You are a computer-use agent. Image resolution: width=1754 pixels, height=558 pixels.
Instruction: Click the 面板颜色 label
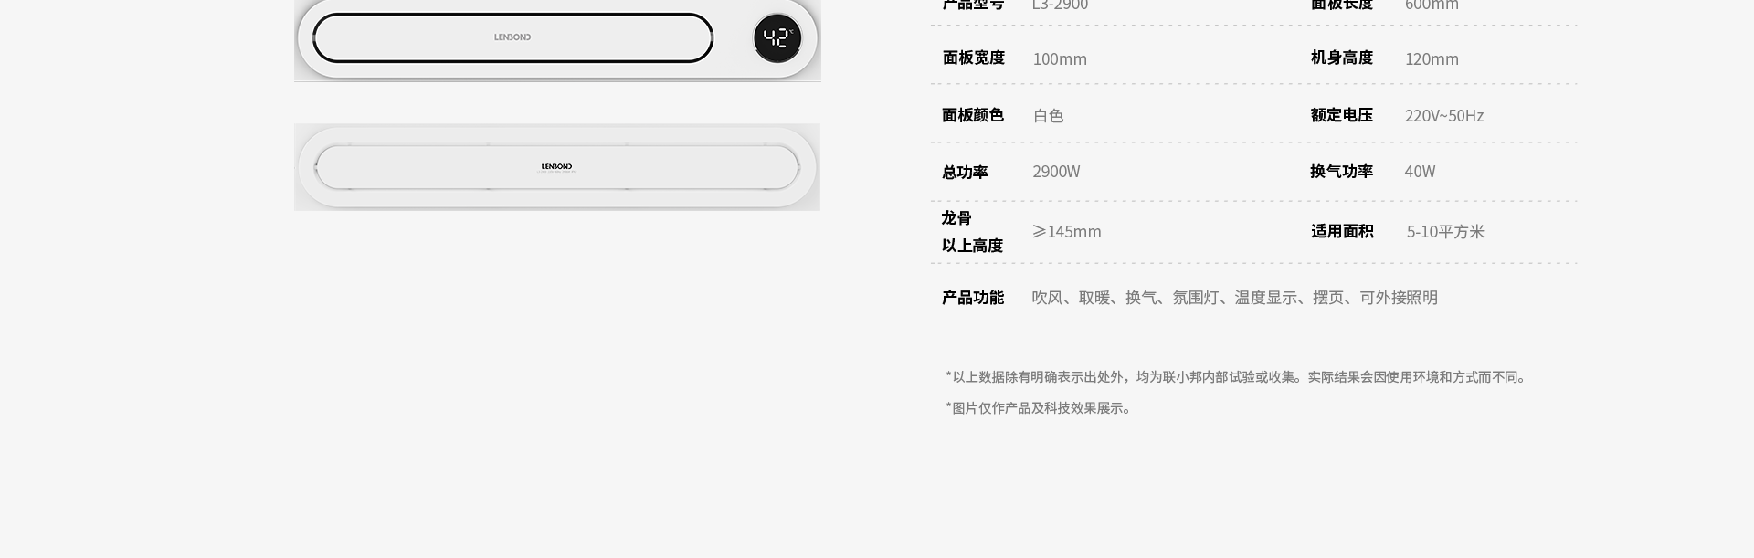(973, 115)
